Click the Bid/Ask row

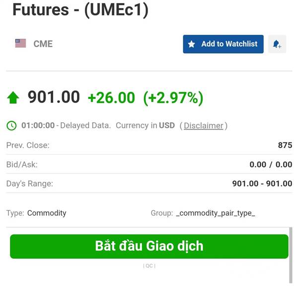pos(149,164)
